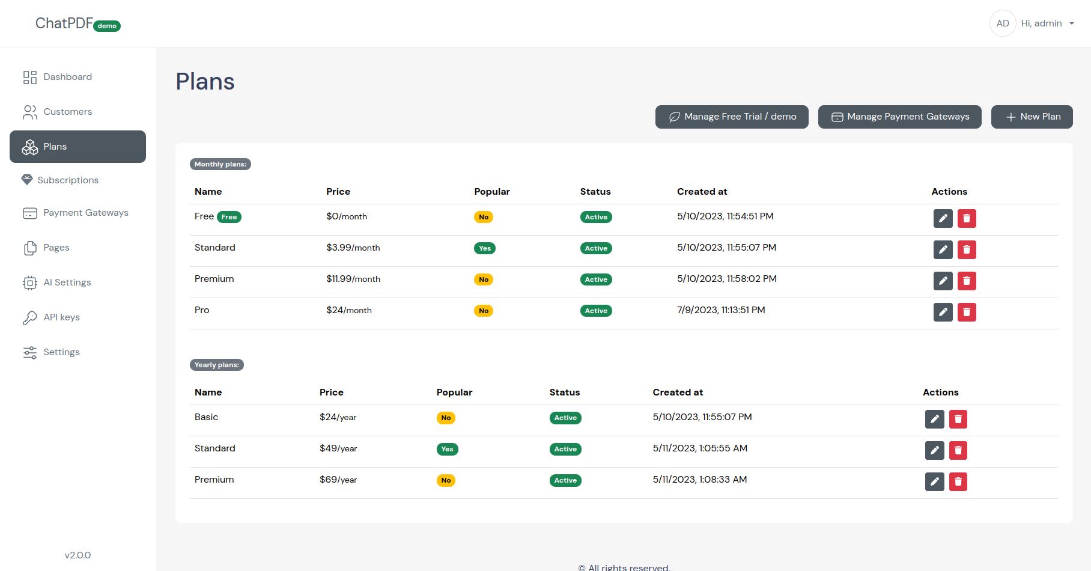Delete the Free monthly plan
The image size is (1091, 571).
966,218
